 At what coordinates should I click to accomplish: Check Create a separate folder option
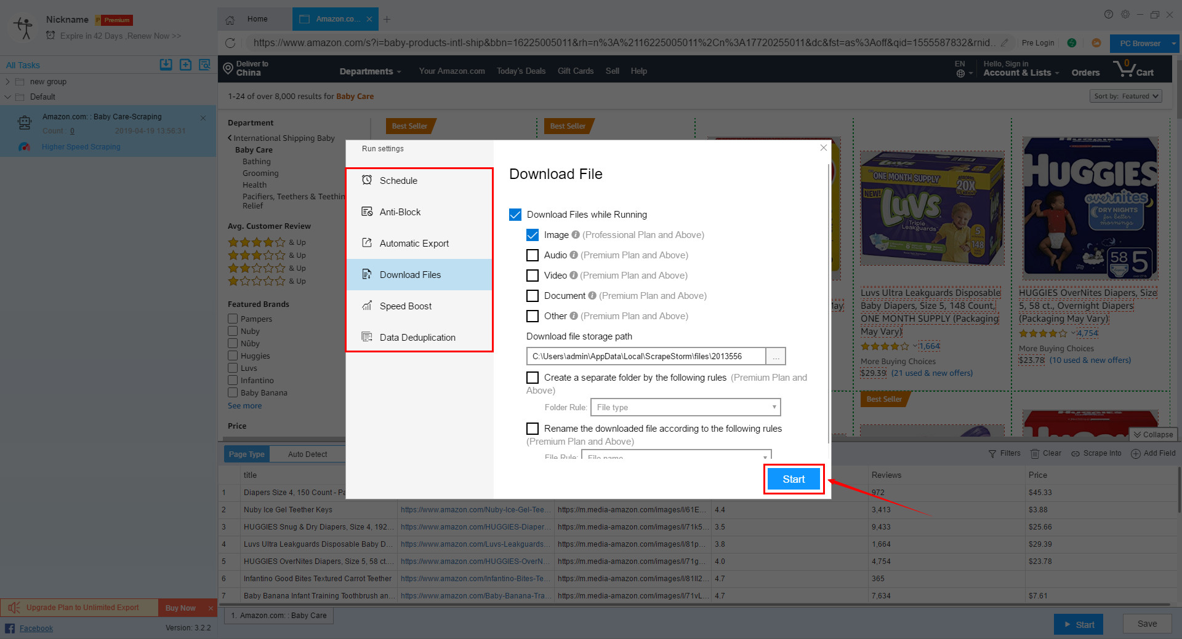click(x=533, y=378)
